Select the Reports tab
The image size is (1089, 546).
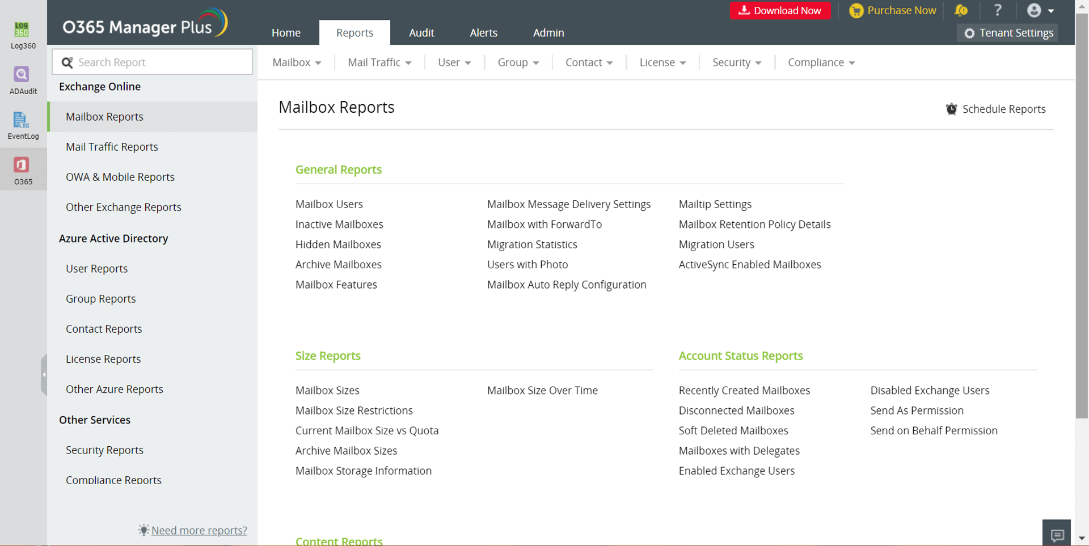pyautogui.click(x=354, y=33)
